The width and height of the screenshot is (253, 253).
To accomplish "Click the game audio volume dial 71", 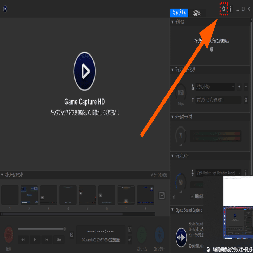I will [181, 136].
